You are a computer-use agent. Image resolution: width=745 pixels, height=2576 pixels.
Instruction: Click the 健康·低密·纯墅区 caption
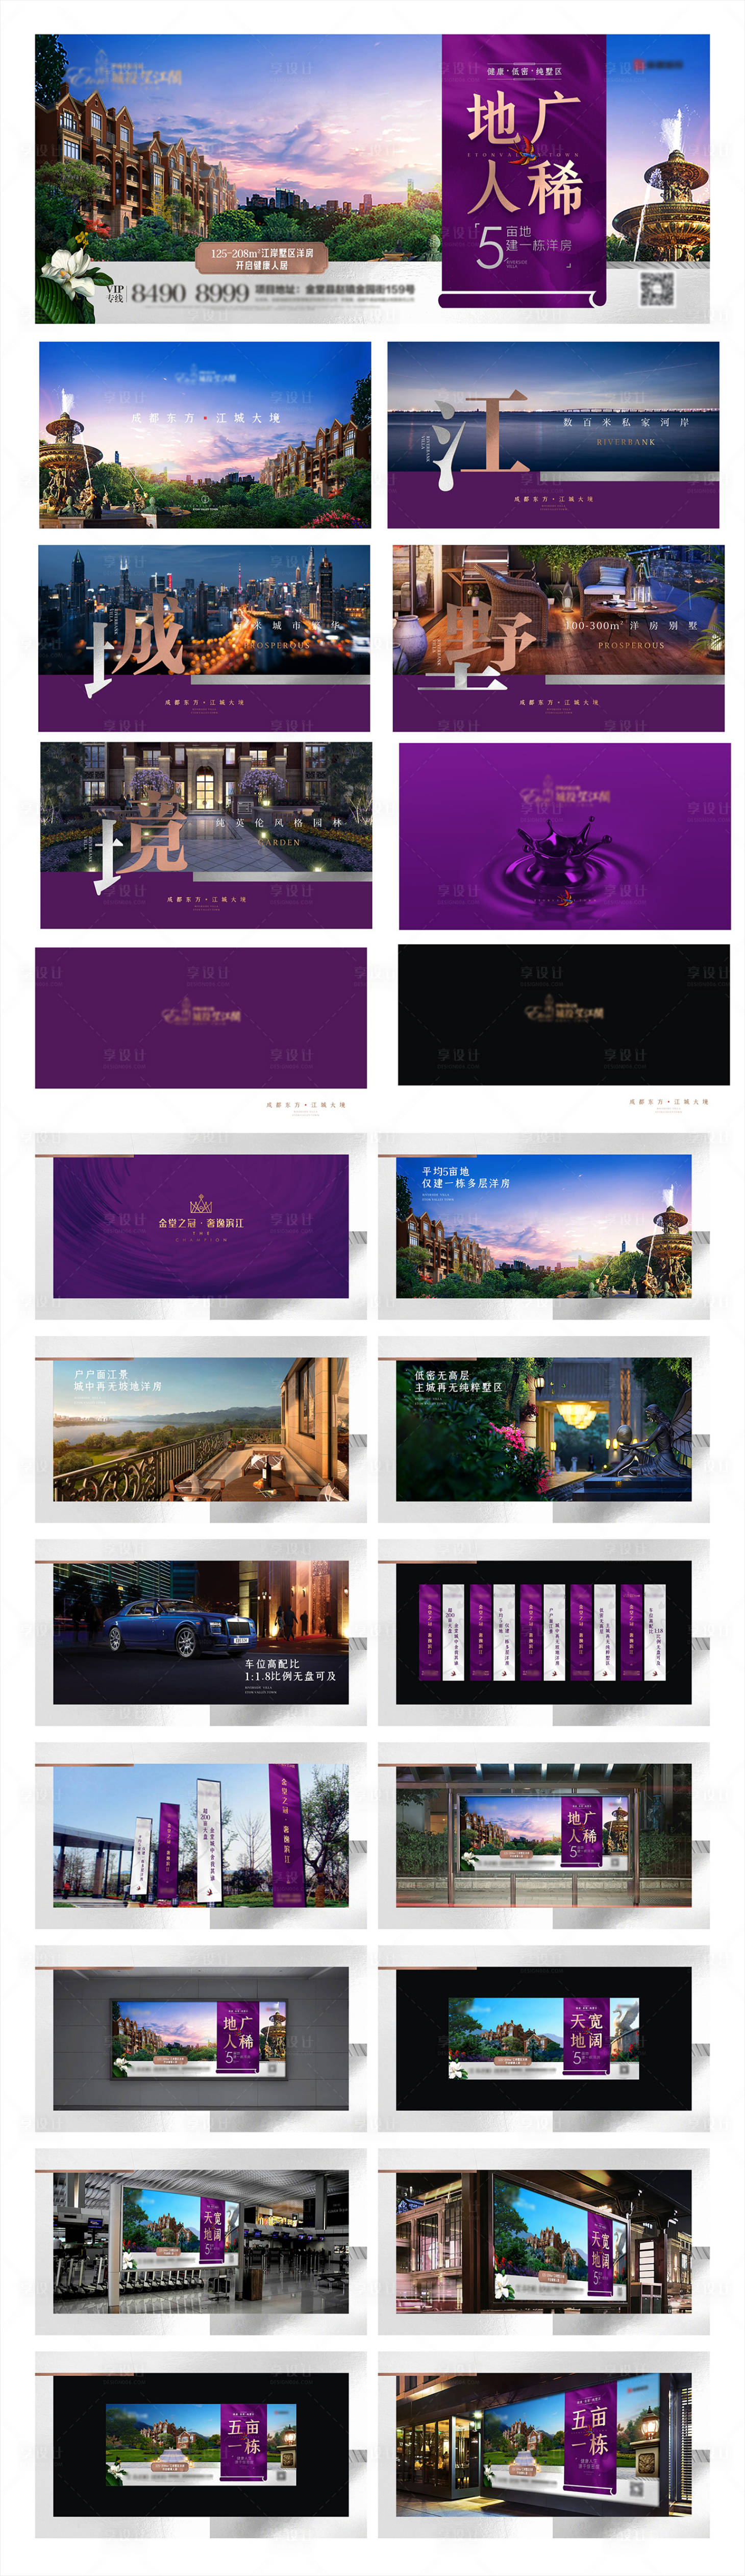pos(524,71)
